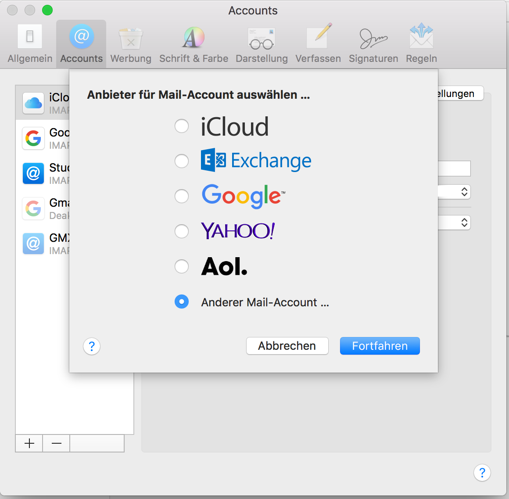This screenshot has width=509, height=499.
Task: Expand the upper popup menu on right
Action: coord(464,192)
